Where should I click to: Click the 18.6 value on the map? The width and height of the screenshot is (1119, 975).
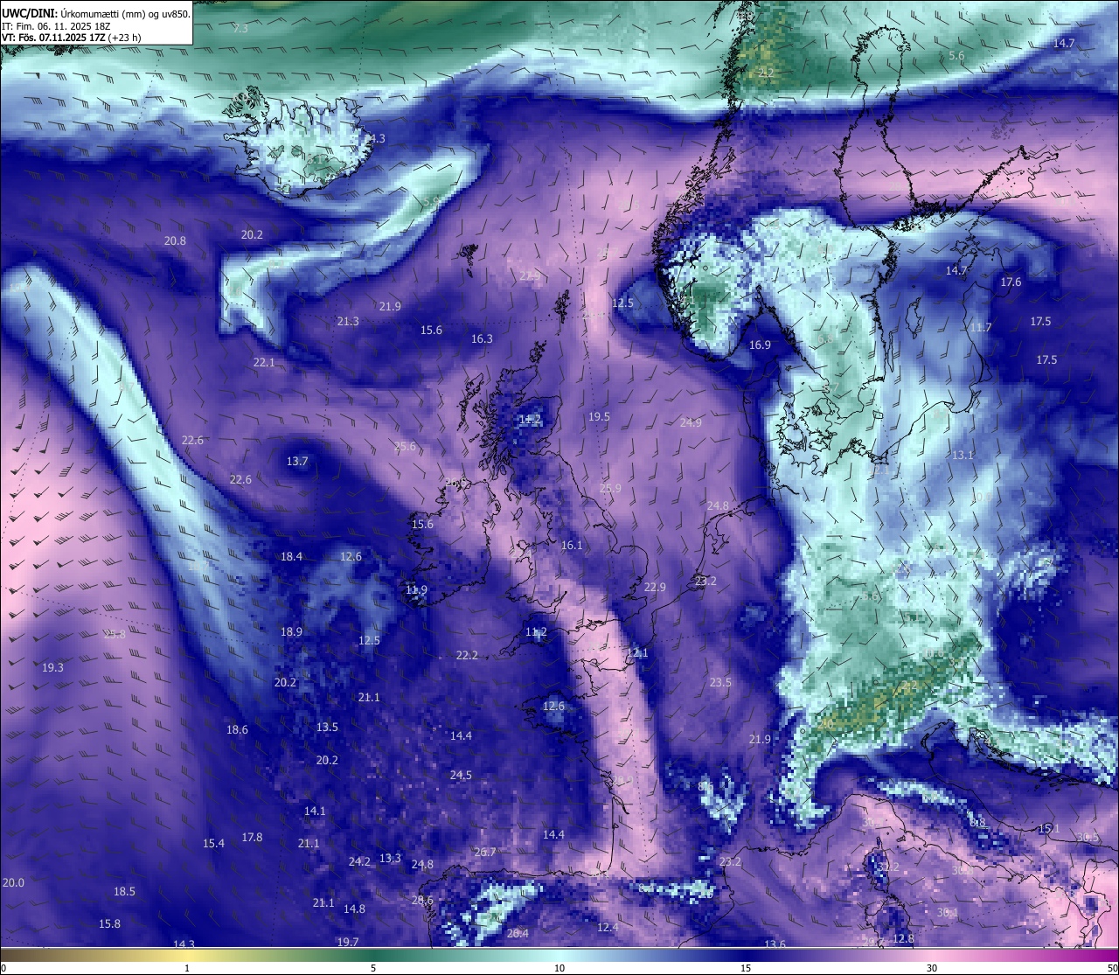click(237, 730)
